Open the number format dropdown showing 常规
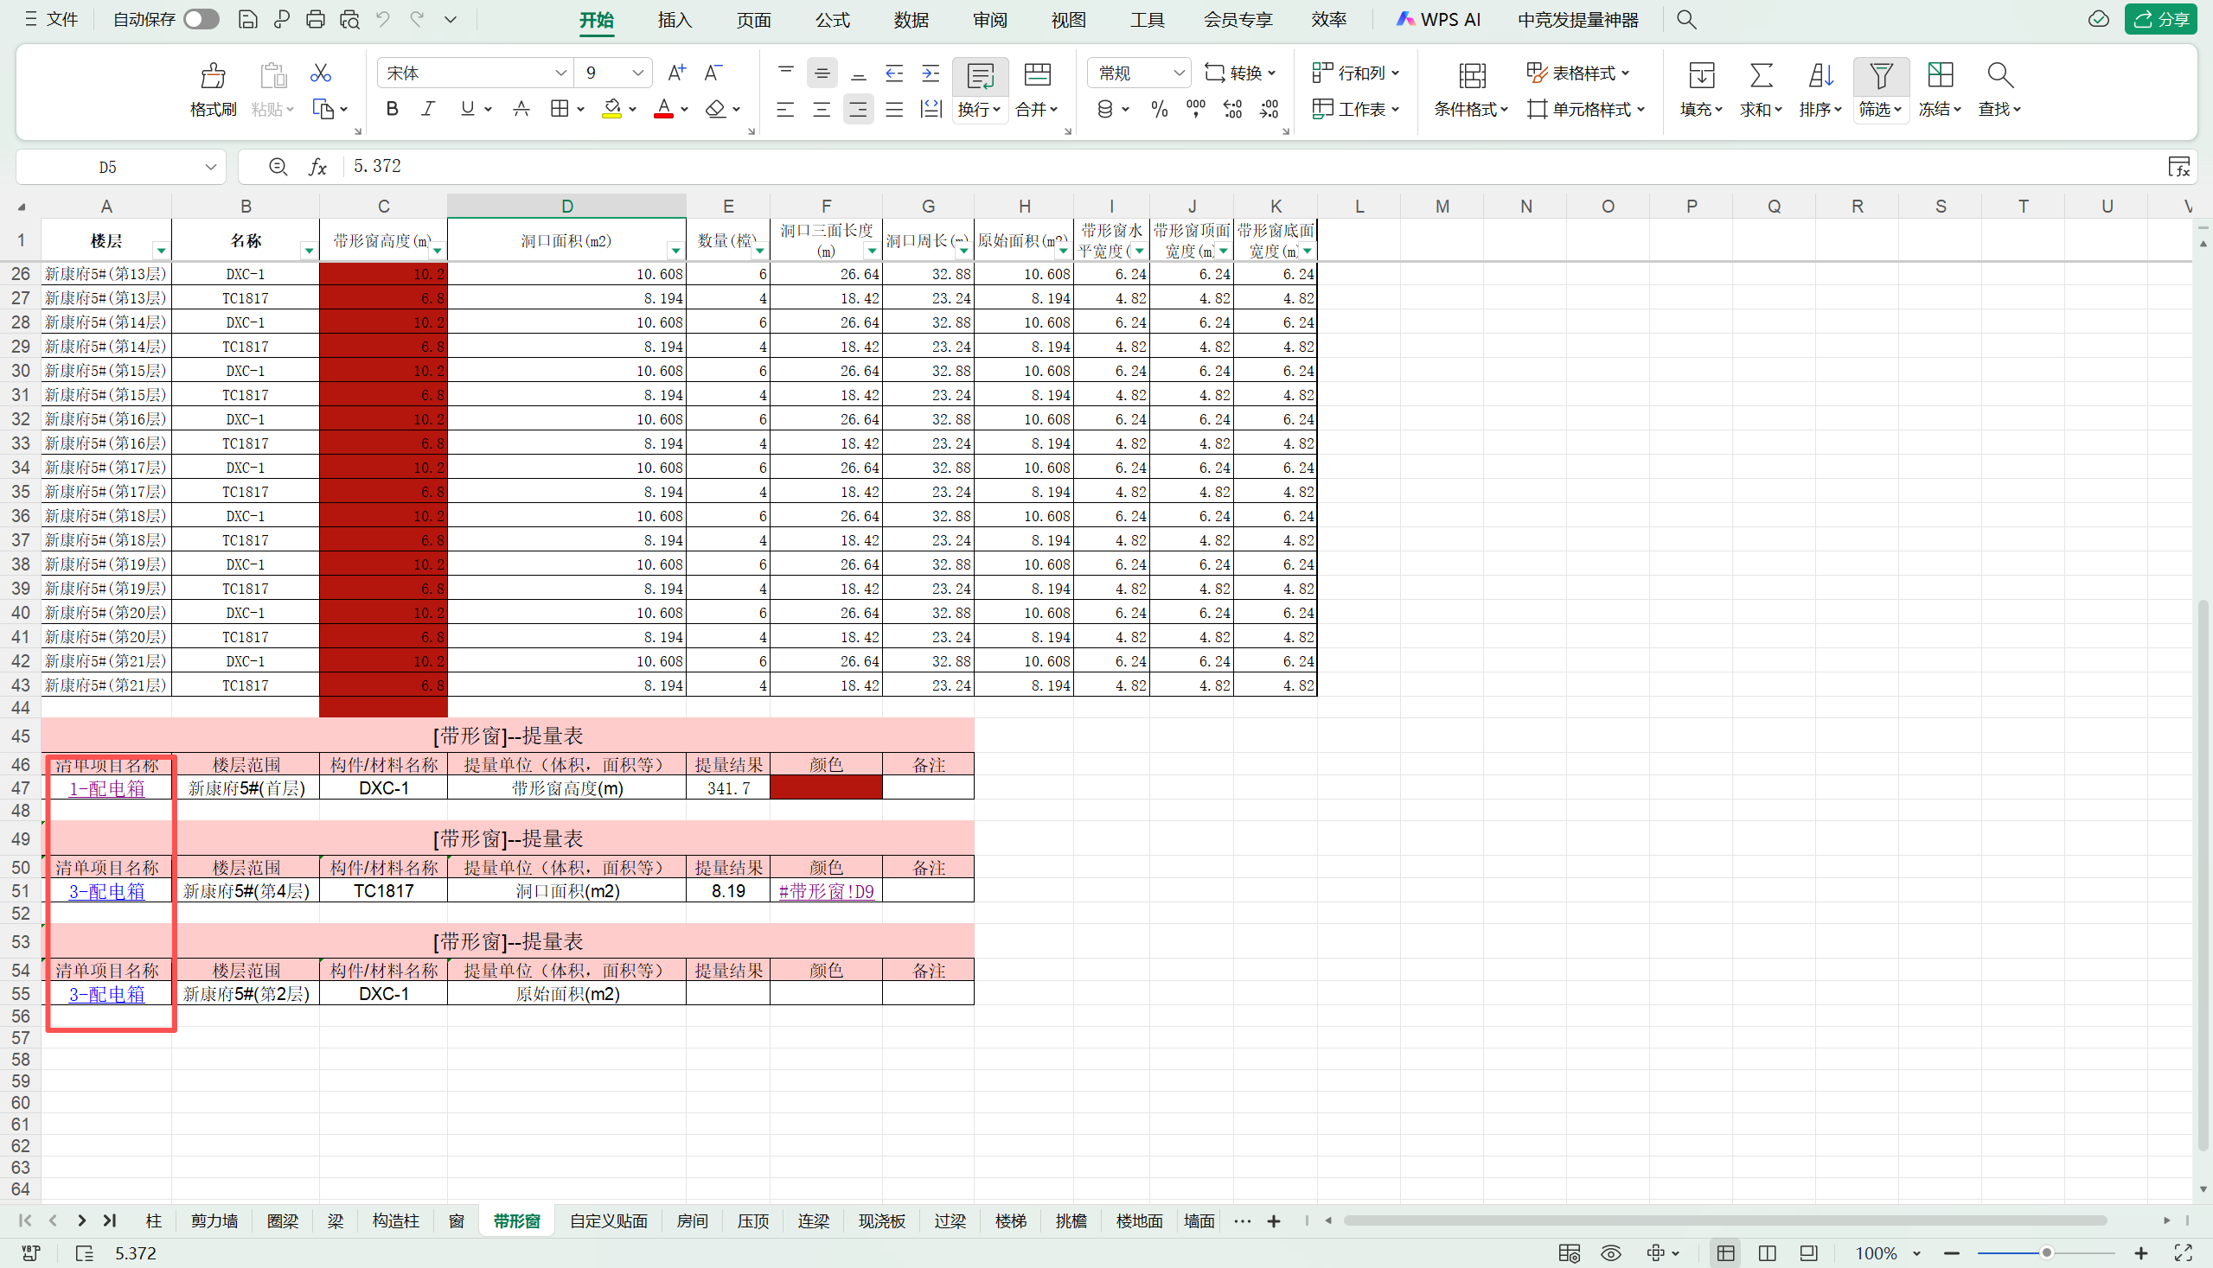2213x1268 pixels. (x=1178, y=73)
